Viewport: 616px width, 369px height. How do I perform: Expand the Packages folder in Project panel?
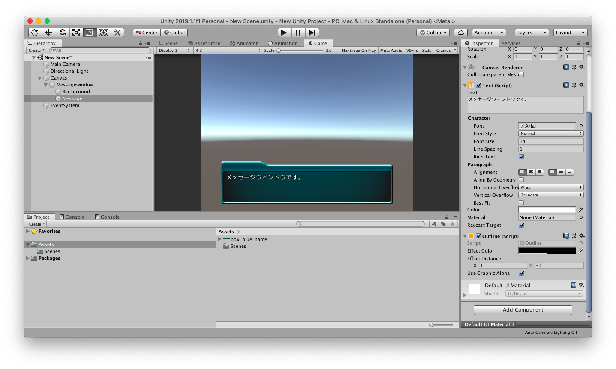tap(27, 258)
